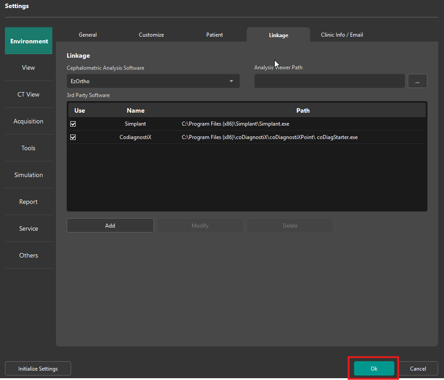
Task: Select the Patient tab
Action: (x=214, y=35)
